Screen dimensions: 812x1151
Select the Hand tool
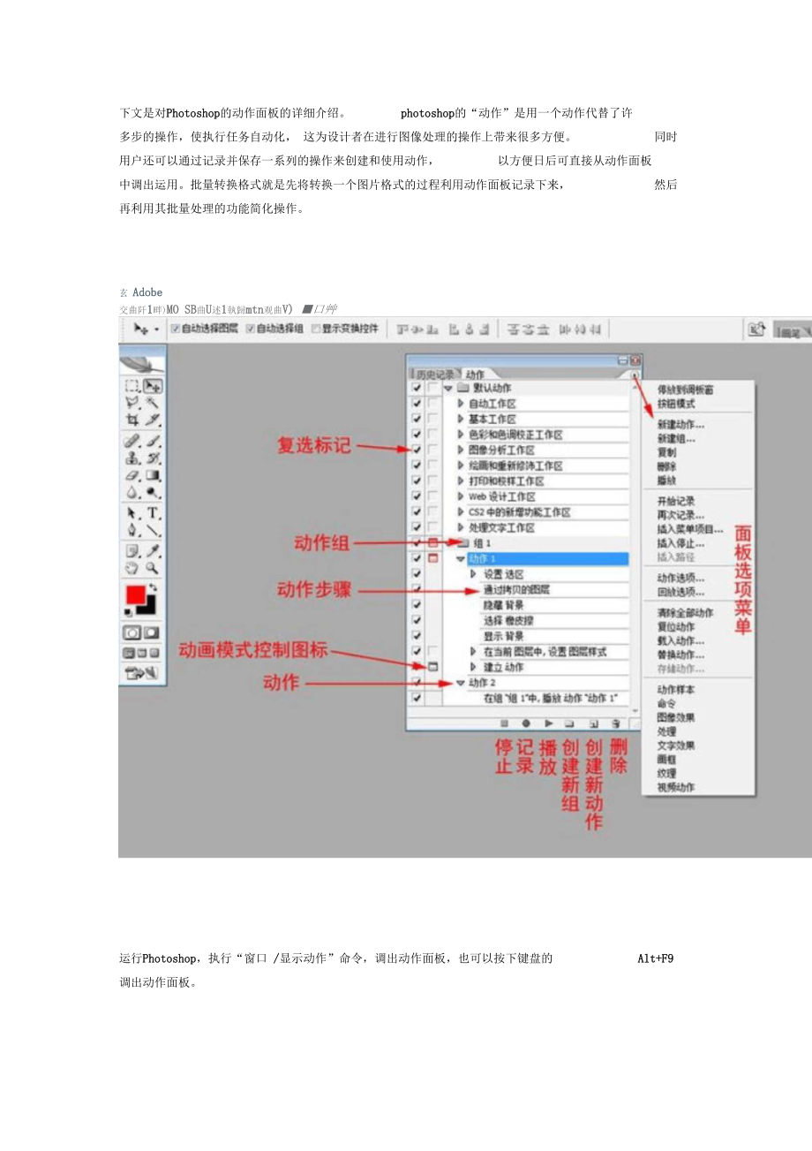132,568
